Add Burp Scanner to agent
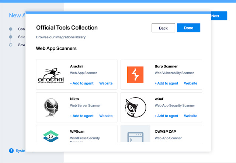 [166, 83]
